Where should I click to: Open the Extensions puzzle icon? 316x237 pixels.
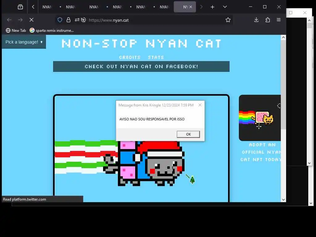tap(268, 20)
